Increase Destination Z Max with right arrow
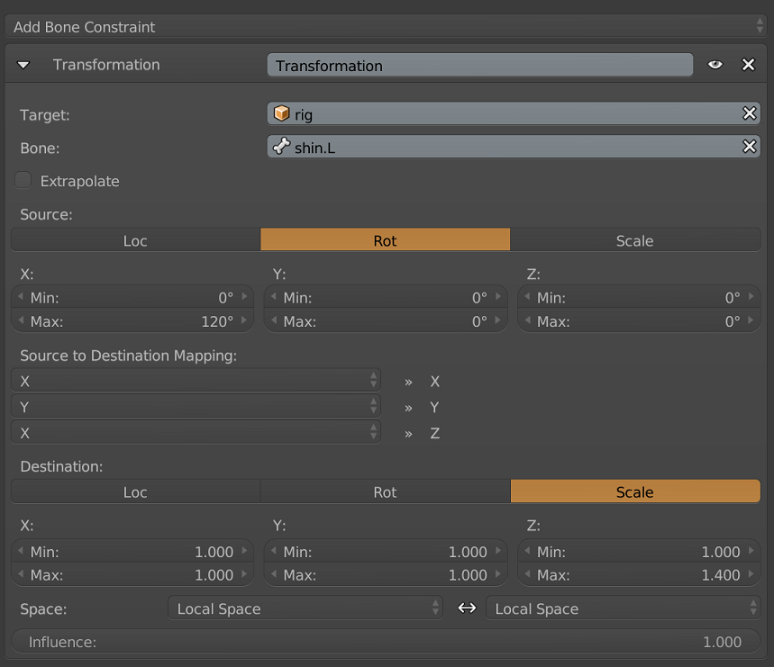 pyautogui.click(x=751, y=573)
